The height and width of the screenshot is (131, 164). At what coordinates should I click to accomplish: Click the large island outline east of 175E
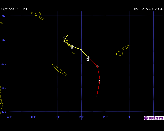coord(119,53)
